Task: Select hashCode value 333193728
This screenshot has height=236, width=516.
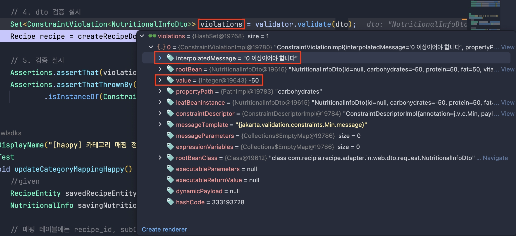Action: pos(228,202)
